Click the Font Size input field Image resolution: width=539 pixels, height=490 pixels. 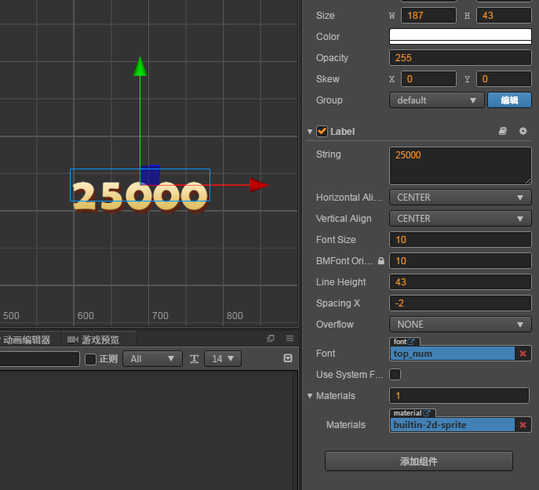(x=461, y=240)
